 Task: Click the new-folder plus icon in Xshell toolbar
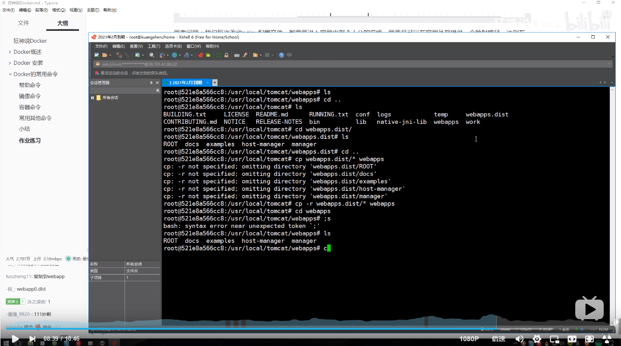point(255,55)
